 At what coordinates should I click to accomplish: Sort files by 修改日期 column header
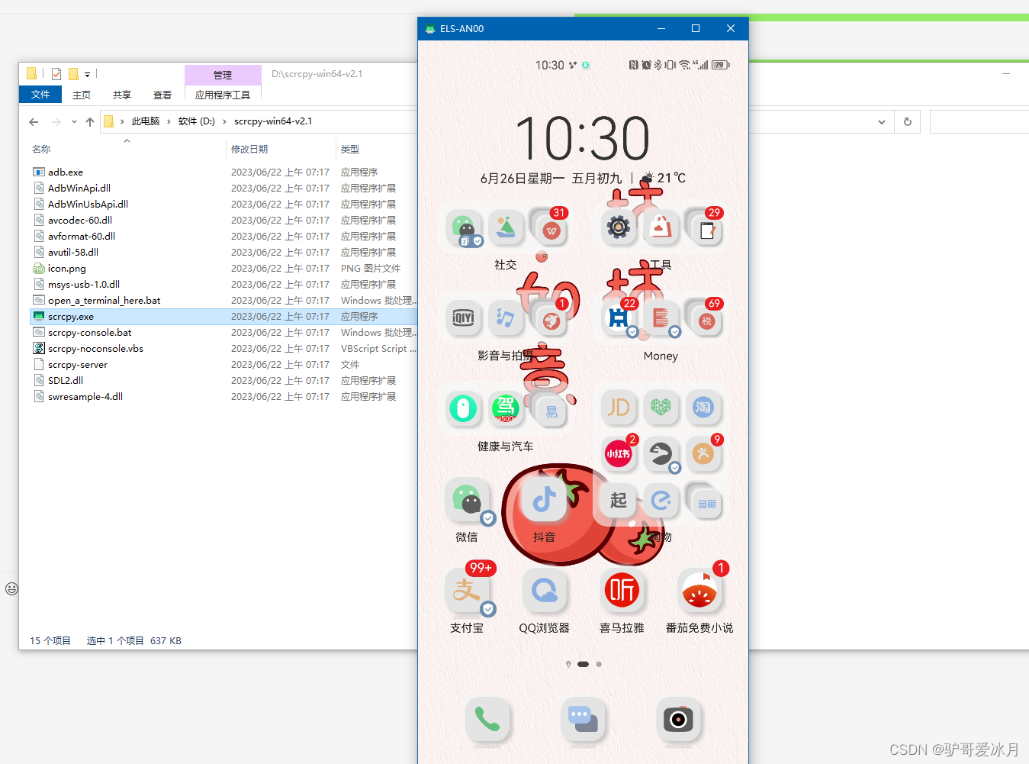pos(249,150)
